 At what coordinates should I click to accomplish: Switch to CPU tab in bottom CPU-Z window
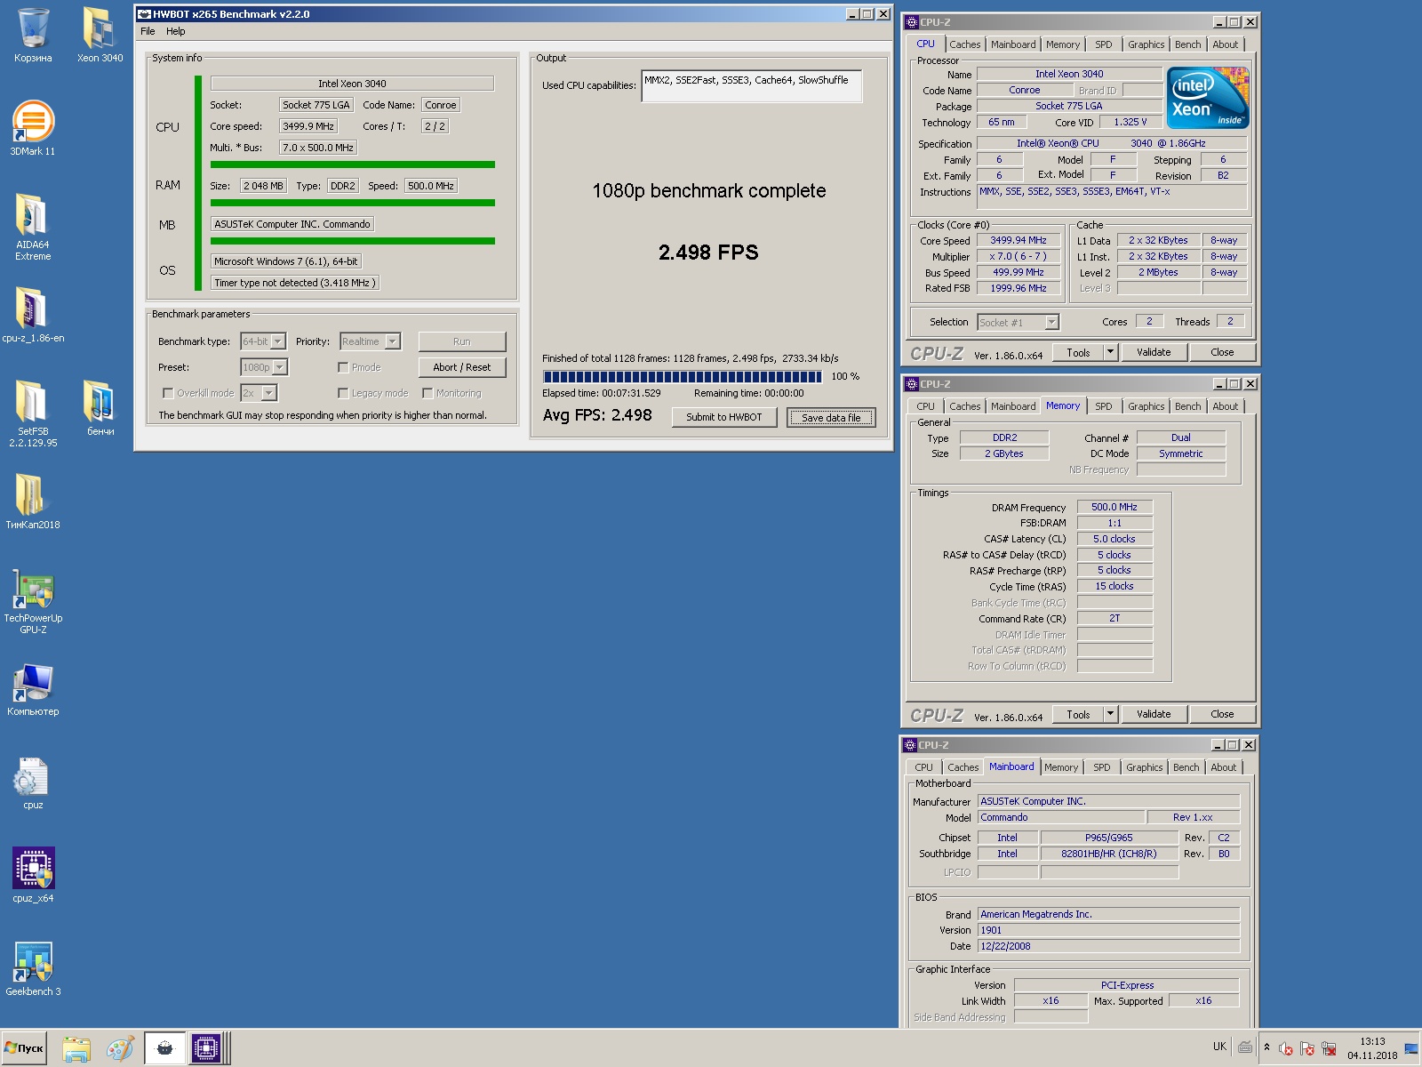tap(924, 767)
